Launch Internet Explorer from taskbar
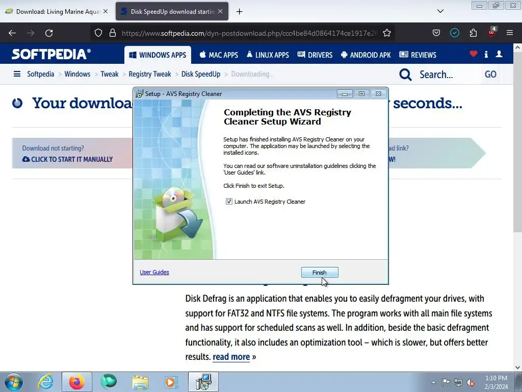 coord(45,382)
